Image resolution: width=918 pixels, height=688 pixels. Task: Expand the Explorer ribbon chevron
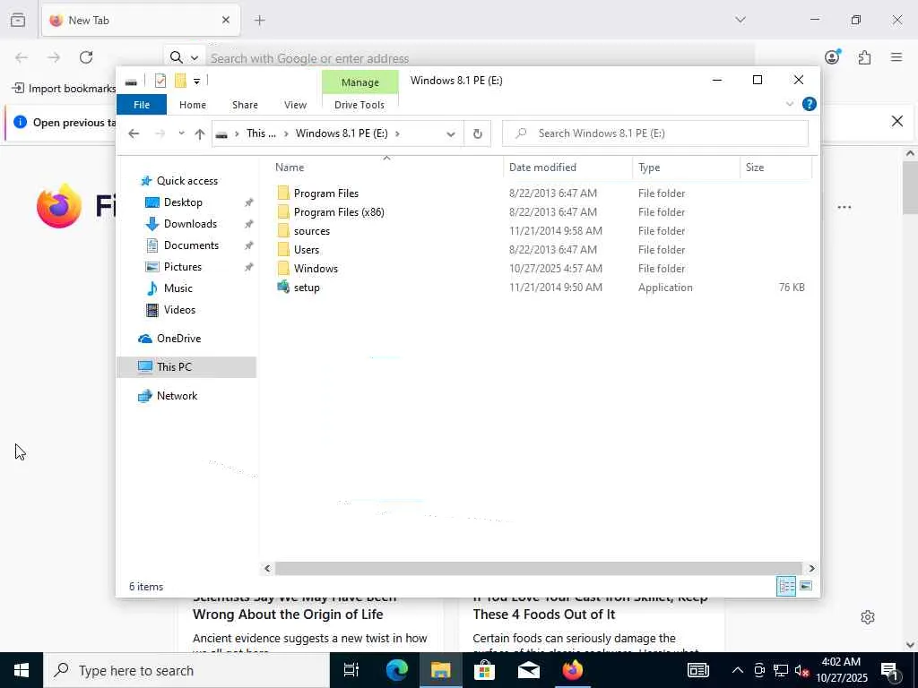[789, 104]
